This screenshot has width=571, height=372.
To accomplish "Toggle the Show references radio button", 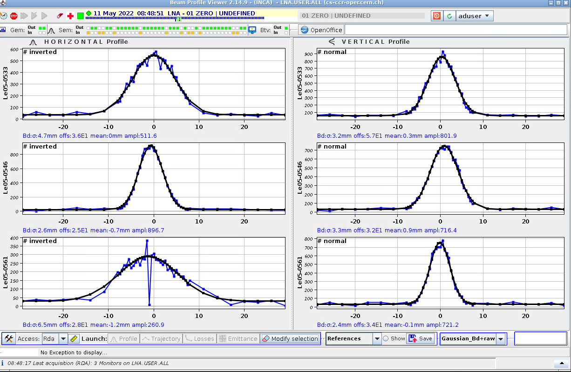I will coord(386,338).
